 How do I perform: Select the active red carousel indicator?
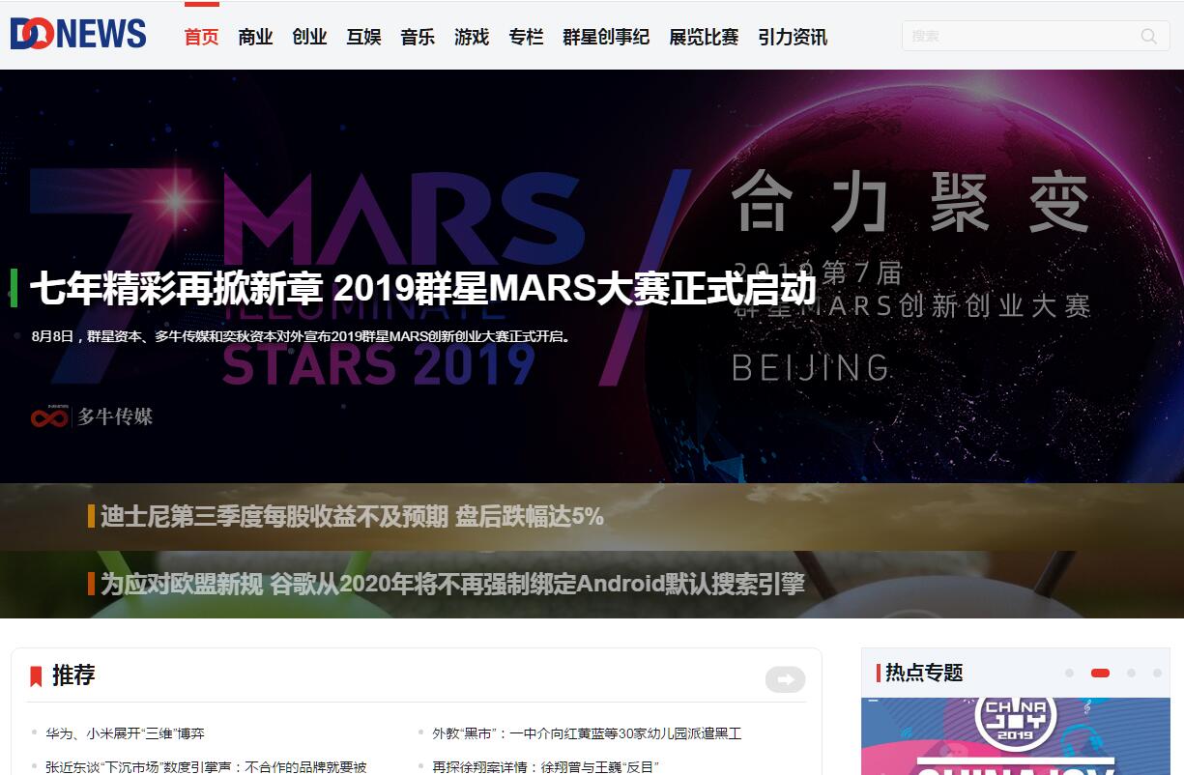coord(1100,673)
